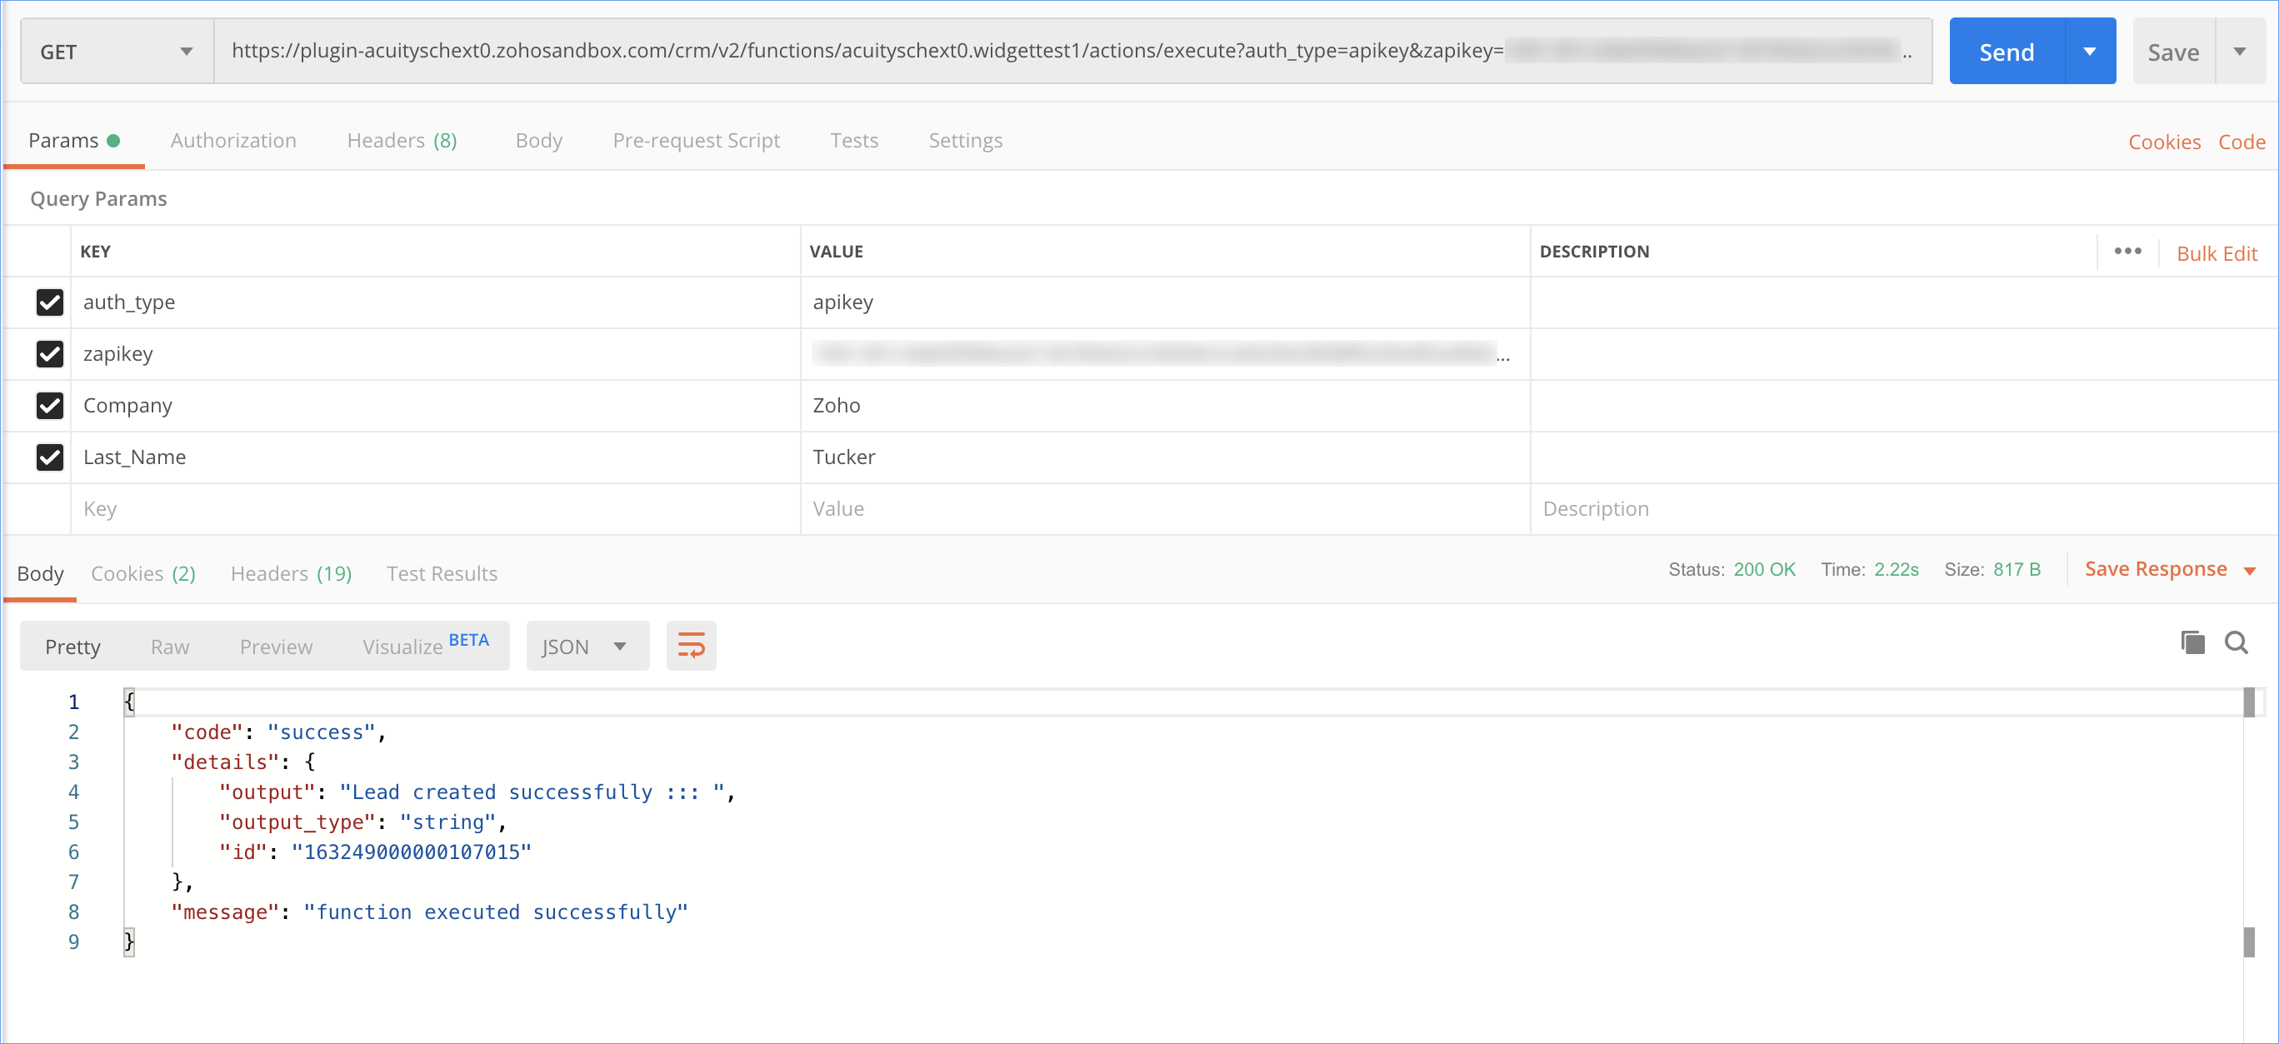
Task: Click the blue Send button
Action: point(2006,52)
